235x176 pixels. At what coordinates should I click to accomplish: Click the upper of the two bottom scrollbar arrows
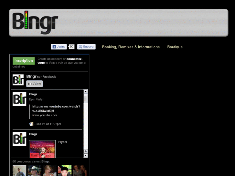click(x=86, y=151)
